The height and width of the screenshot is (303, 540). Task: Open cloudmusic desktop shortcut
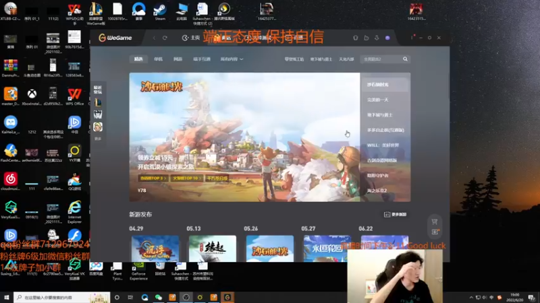point(10,181)
